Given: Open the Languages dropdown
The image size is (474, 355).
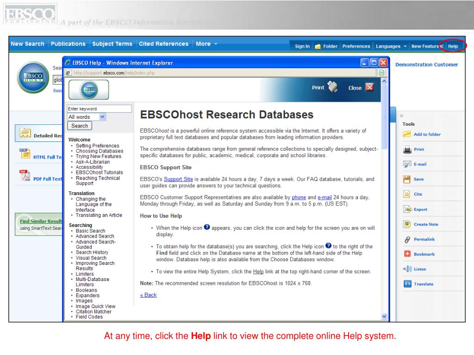Looking at the screenshot, I should (x=391, y=46).
